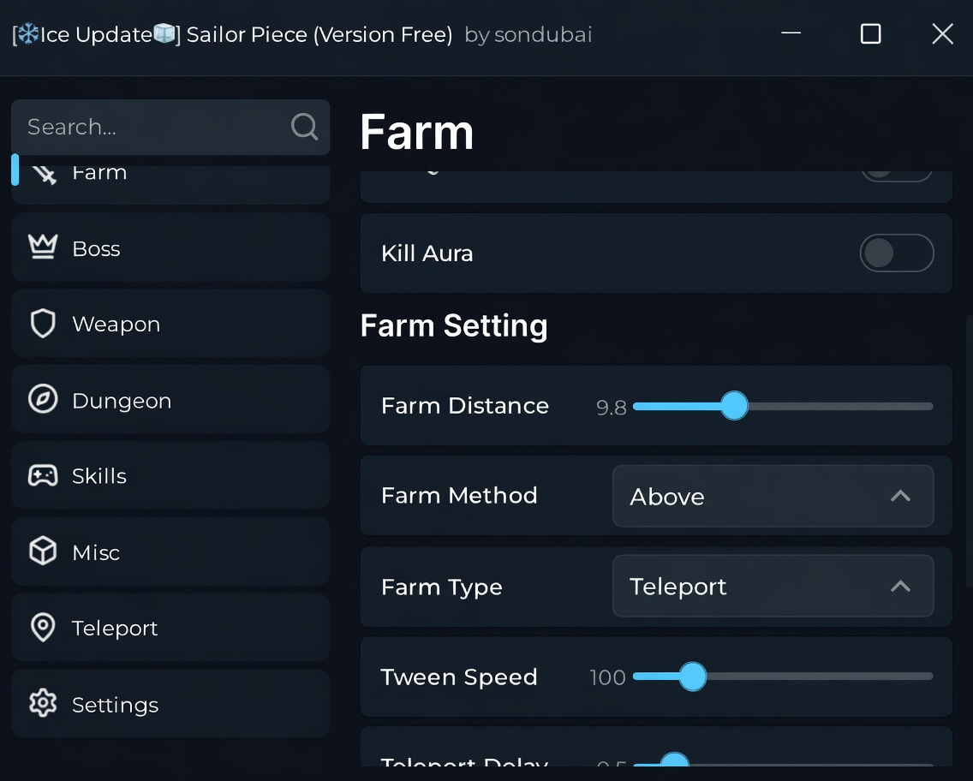Click the Farm Distance slider handle

tap(734, 406)
